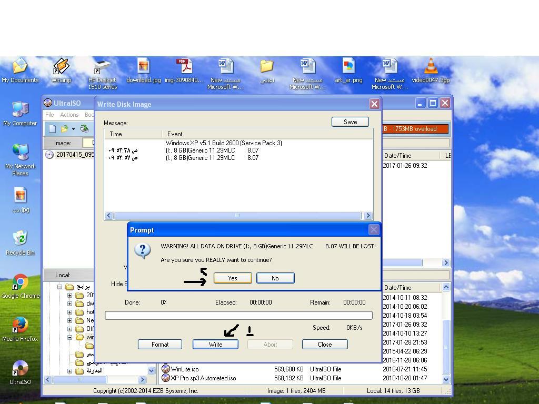Click the New blank-page icon in UltraISO toolbar
Viewport: 539px width, 404px height.
point(52,129)
